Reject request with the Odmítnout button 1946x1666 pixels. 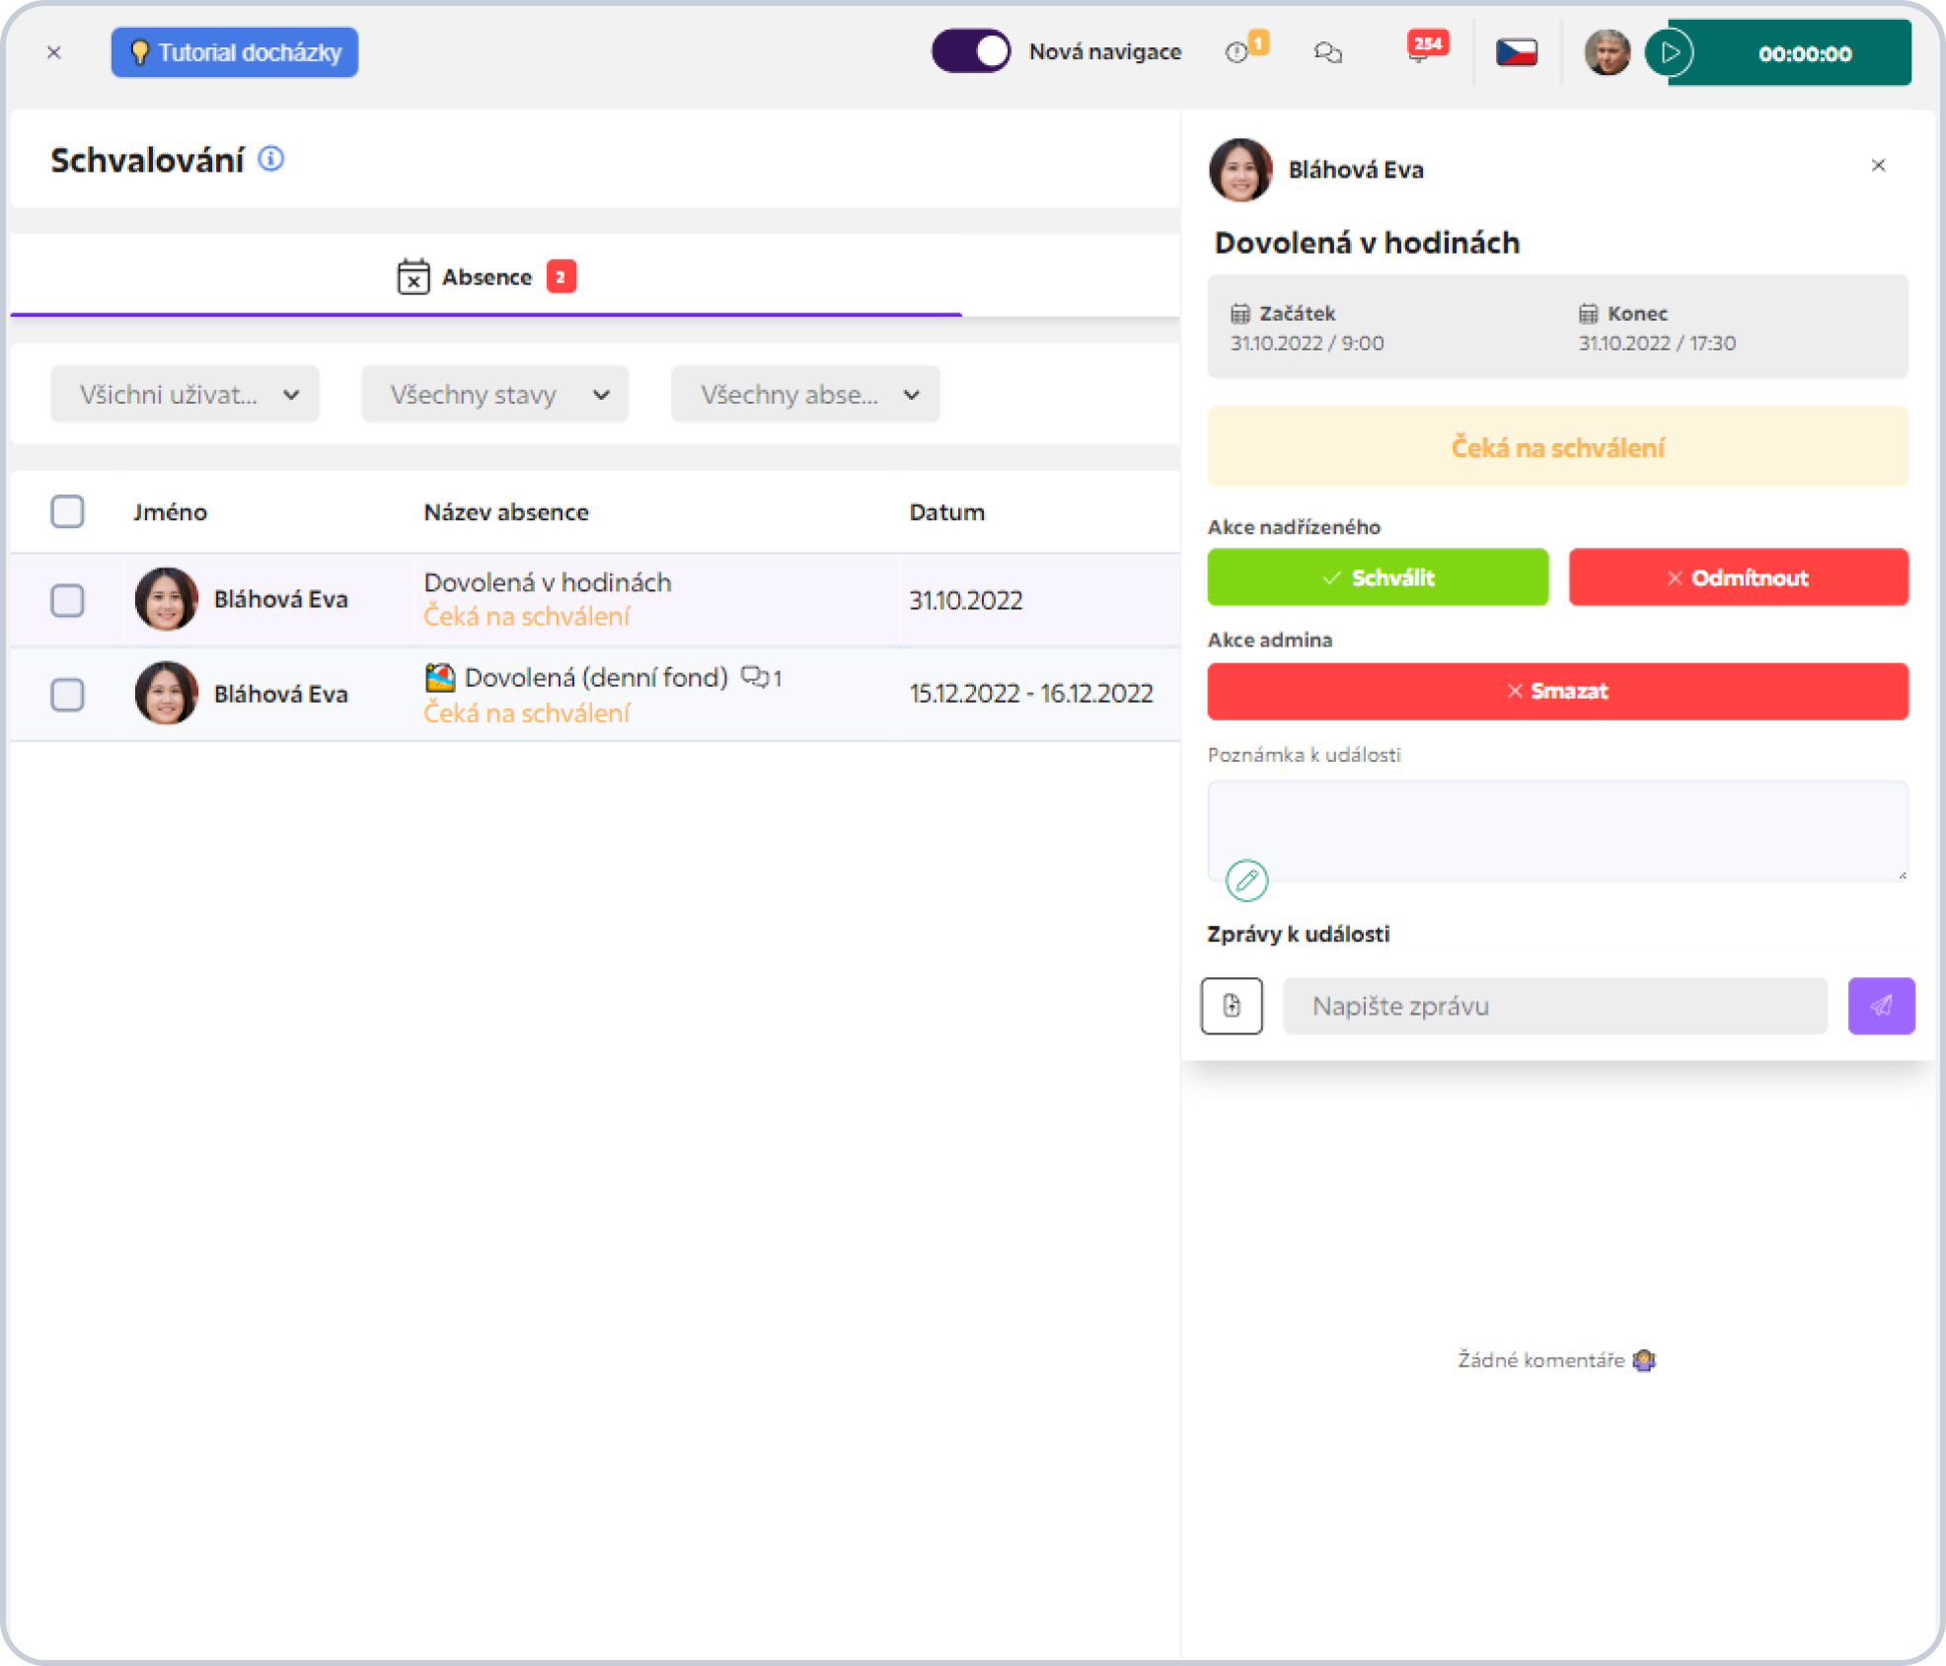[1738, 577]
